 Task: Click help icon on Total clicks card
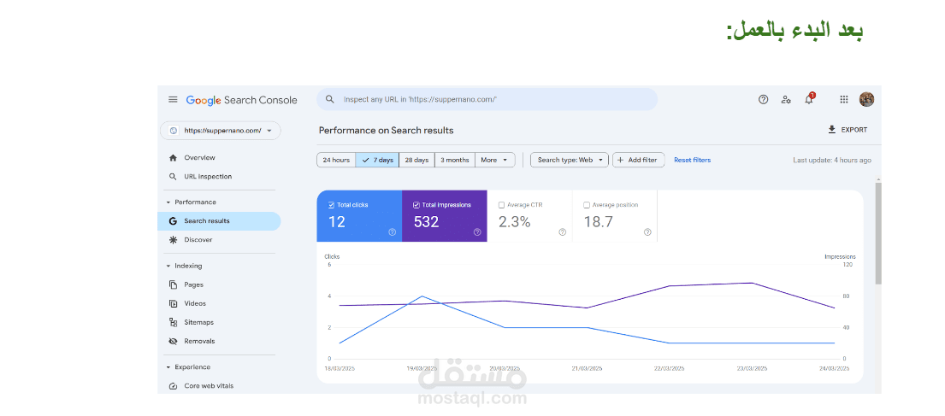point(393,231)
